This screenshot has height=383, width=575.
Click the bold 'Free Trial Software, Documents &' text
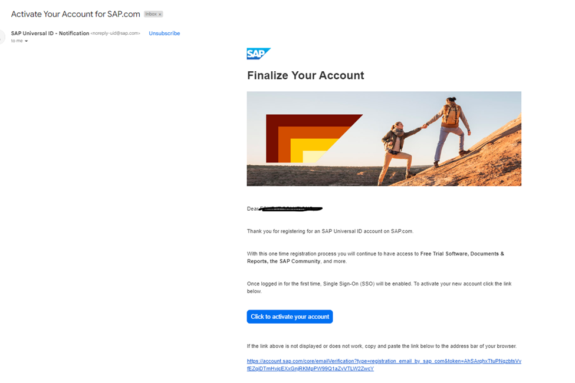462,254
